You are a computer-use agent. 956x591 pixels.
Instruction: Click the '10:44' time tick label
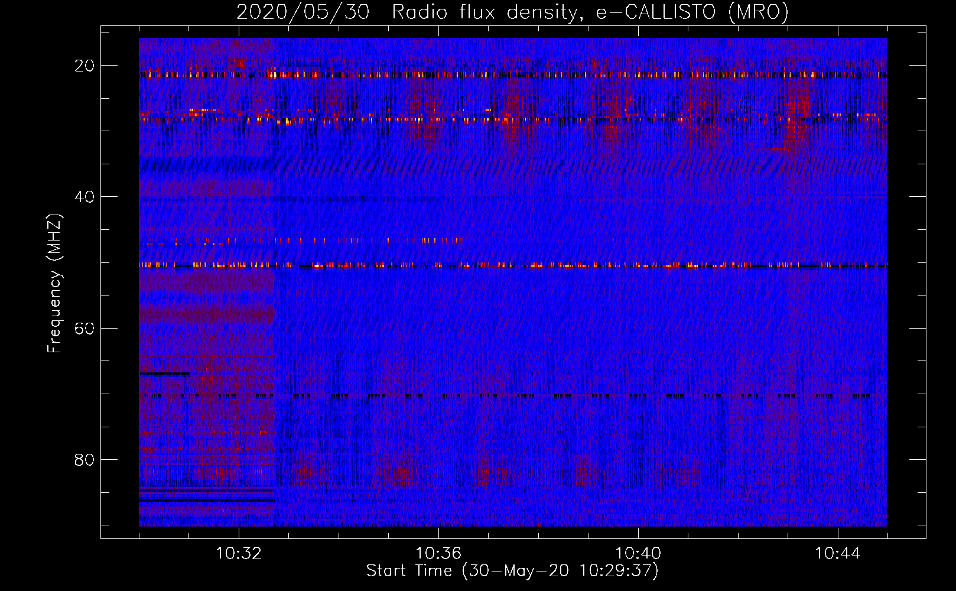pos(838,554)
